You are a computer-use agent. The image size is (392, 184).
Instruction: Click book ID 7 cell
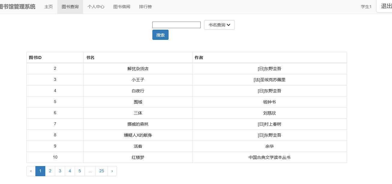[x=55, y=124]
